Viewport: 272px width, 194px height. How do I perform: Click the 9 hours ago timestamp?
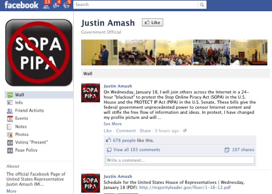[167, 131]
